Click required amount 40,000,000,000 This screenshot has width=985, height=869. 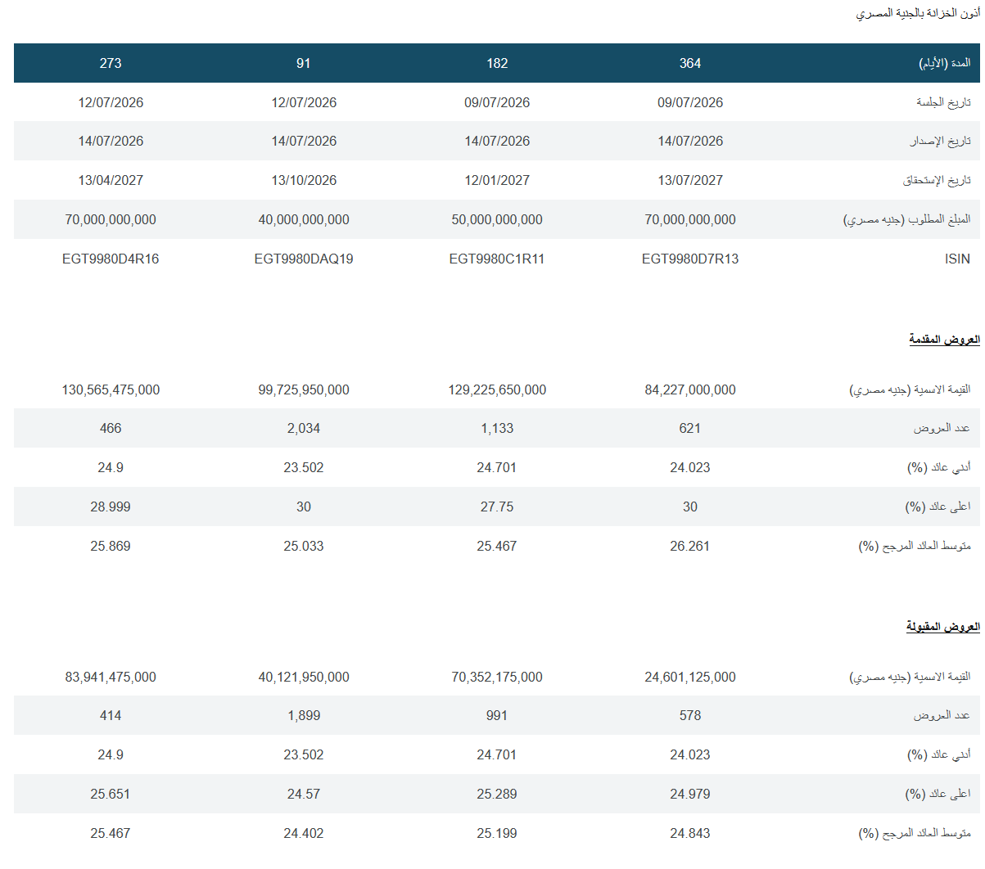coord(304,219)
